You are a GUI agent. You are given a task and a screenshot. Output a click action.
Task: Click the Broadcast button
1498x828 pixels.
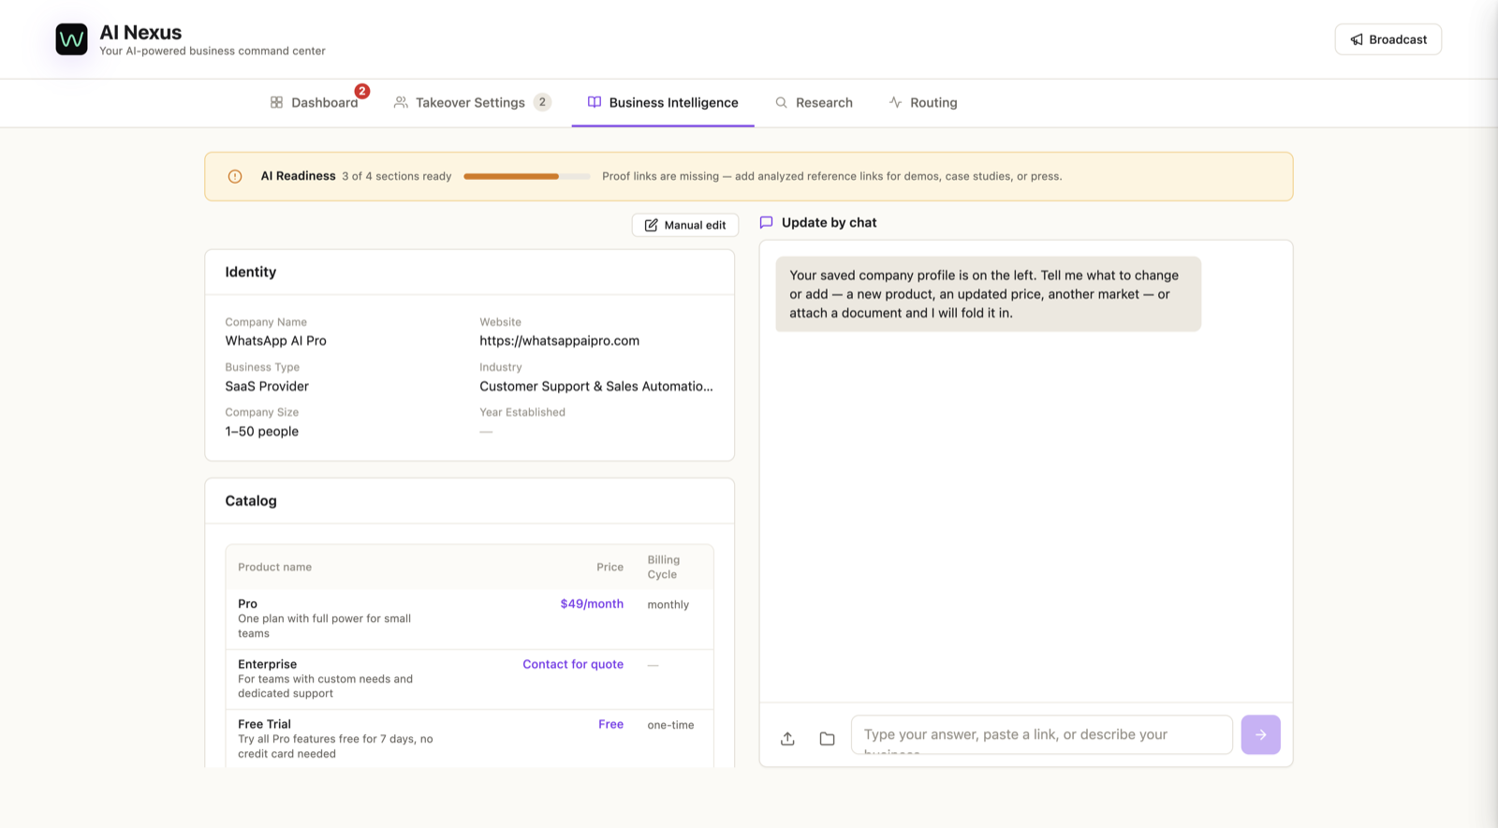(1388, 39)
